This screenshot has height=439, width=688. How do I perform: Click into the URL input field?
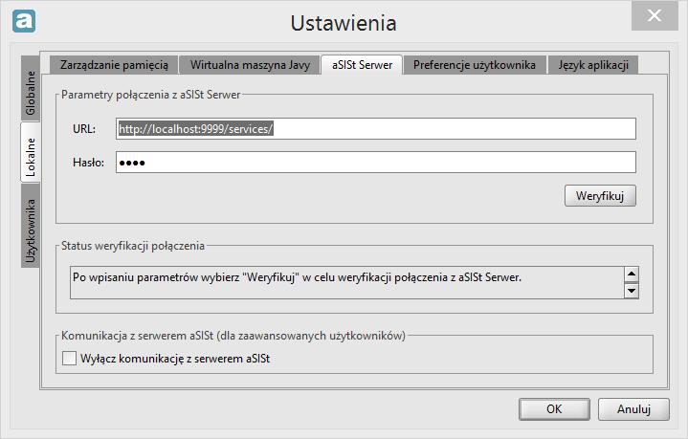[376, 129]
